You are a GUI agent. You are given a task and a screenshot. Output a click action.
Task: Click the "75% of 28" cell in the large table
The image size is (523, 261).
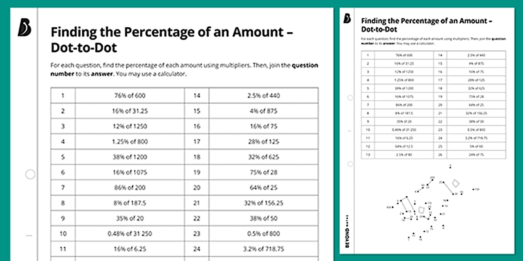[264, 172]
